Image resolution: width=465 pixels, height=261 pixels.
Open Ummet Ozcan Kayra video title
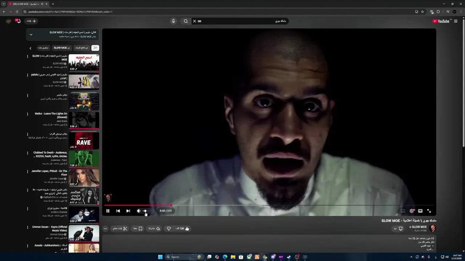50,229
